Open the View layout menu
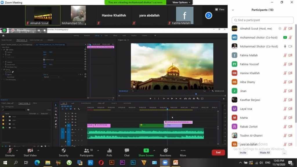 (220, 9)
